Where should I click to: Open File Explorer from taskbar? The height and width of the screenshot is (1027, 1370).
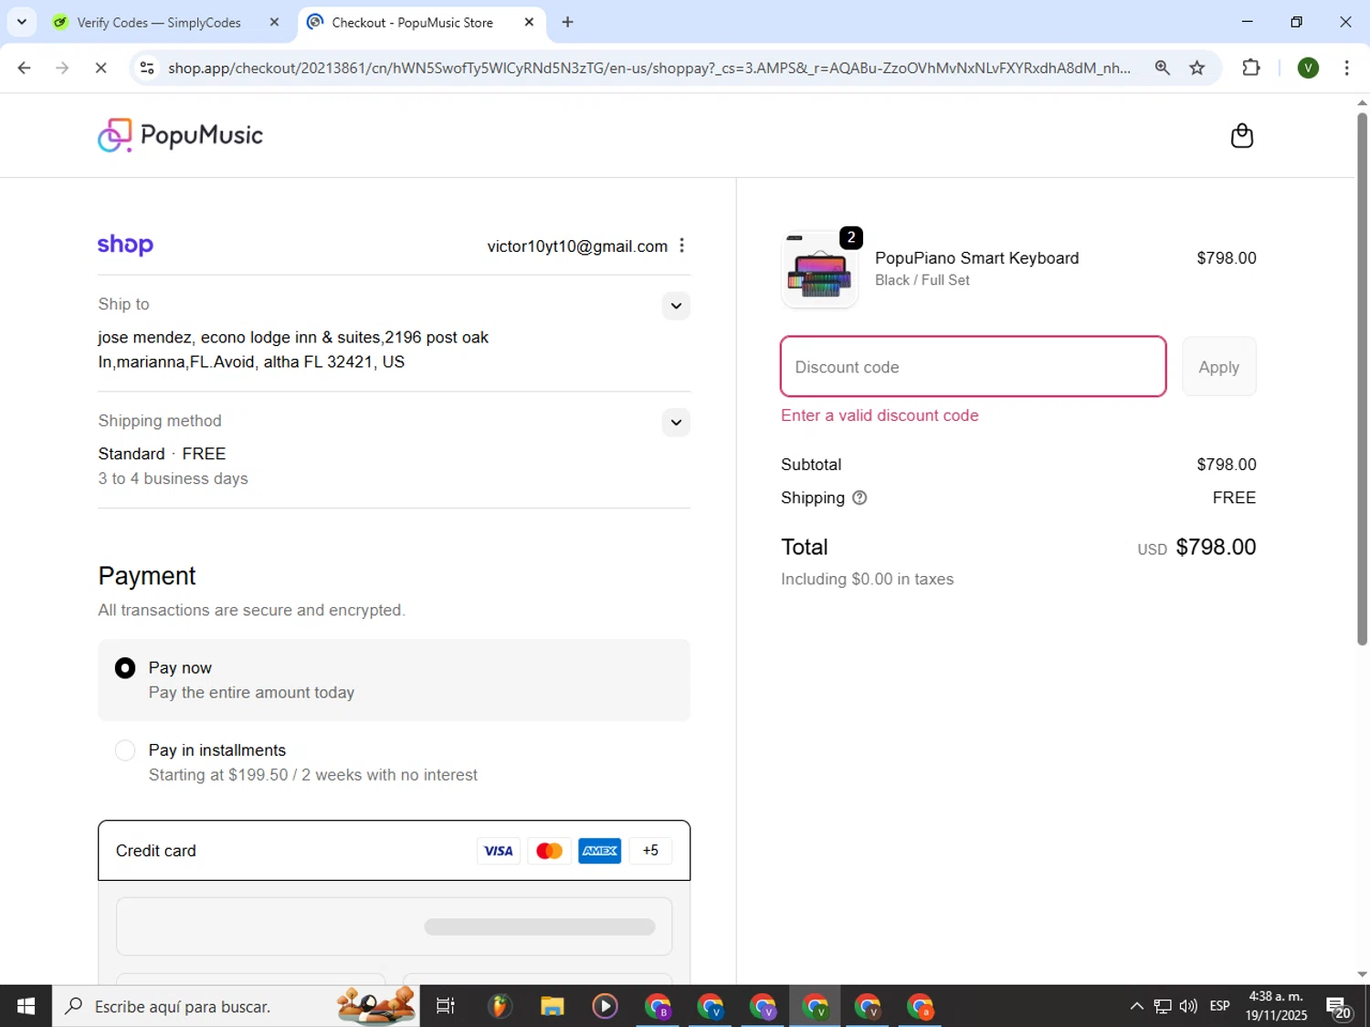[x=552, y=1006]
